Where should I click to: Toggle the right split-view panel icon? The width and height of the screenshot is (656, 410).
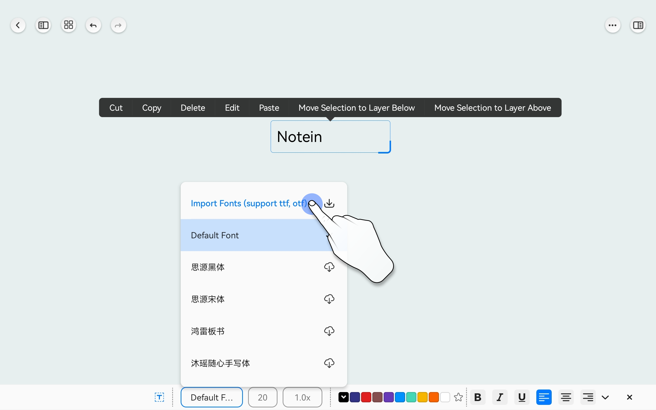638,25
